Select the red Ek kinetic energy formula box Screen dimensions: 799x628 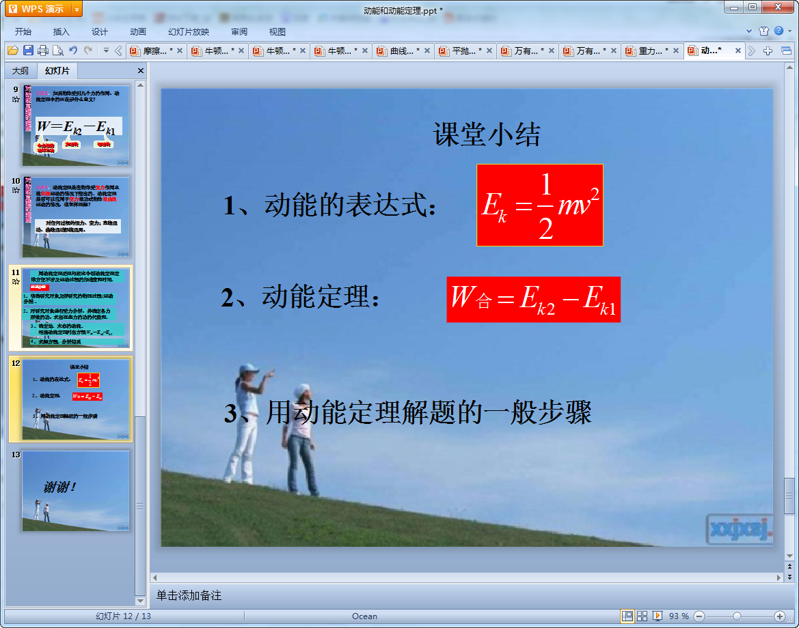click(540, 205)
